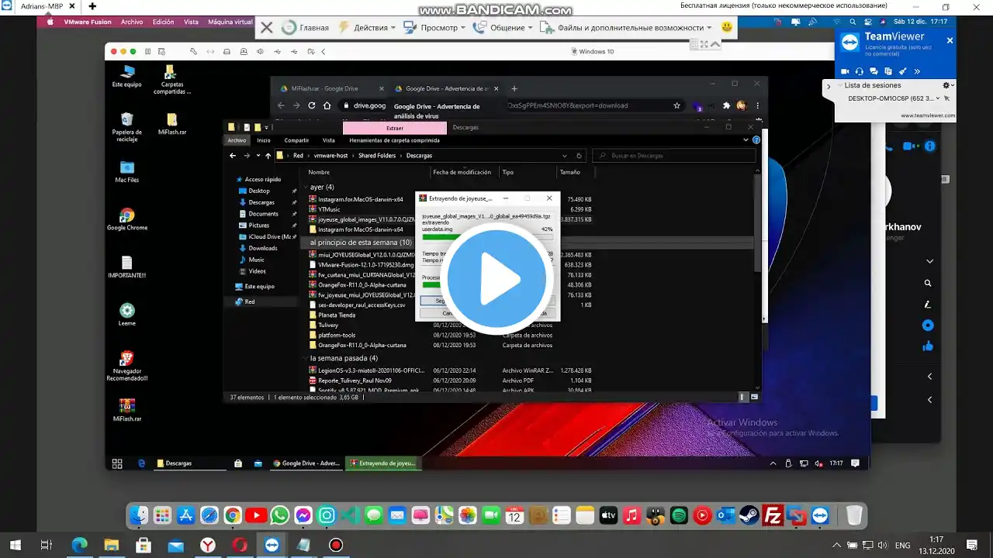This screenshot has height=558, width=993.
Task: Switch to Extrayendo de joyeu... taskbar item
Action: (383, 463)
